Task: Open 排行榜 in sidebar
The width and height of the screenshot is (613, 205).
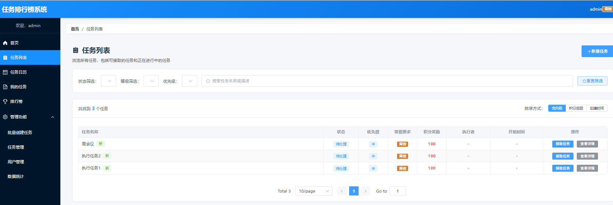Action: pyautogui.click(x=30, y=101)
